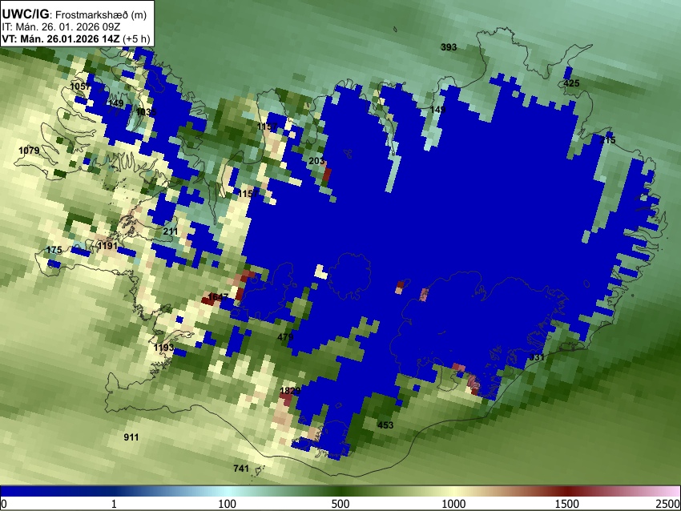The image size is (681, 511).
Task: Click the legend label 500
Action: [340, 504]
